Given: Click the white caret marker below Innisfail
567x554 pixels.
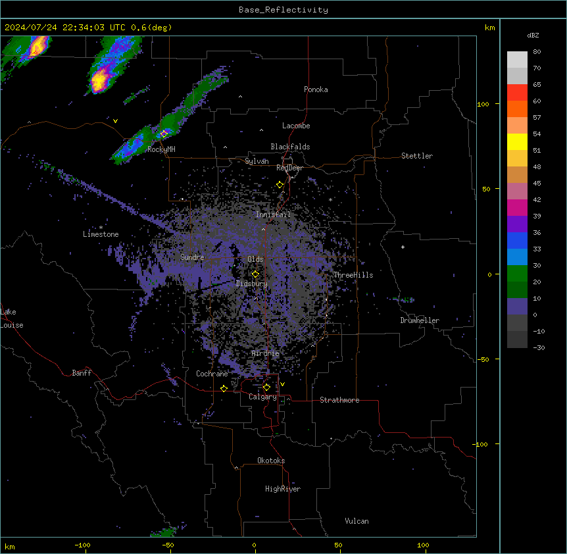Looking at the screenshot, I should pos(263,229).
